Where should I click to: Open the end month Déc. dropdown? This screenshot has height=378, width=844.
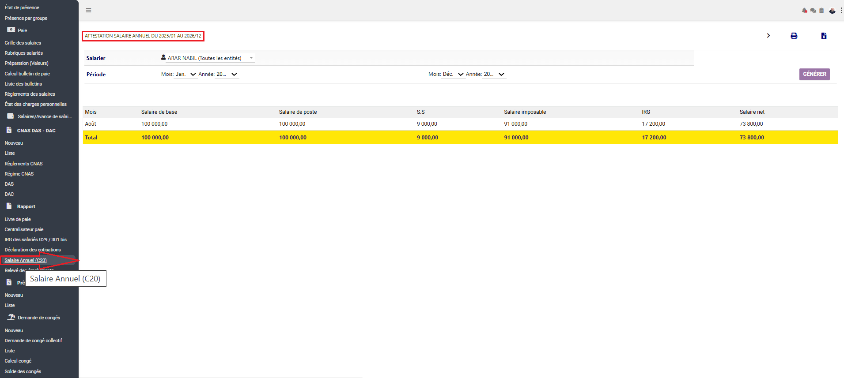pos(453,74)
